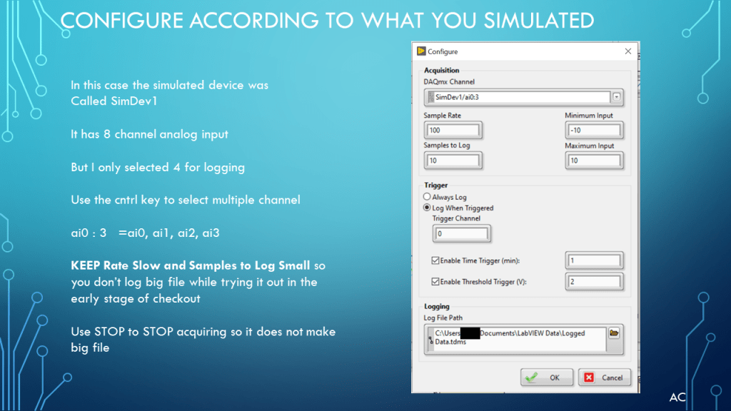Click the Sample Rate input field

click(453, 131)
